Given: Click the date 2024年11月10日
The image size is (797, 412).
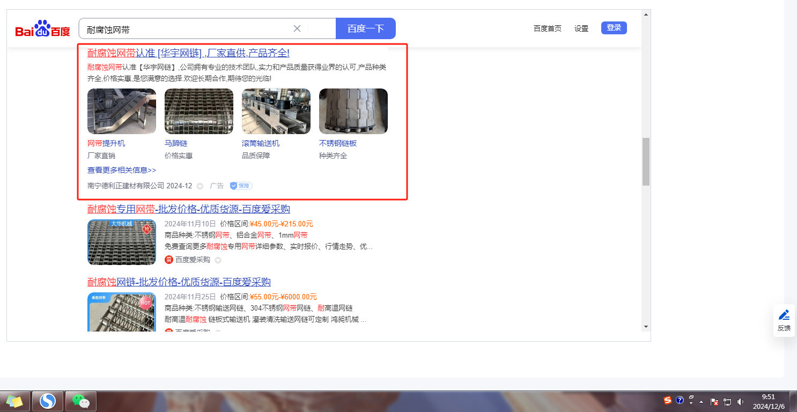Looking at the screenshot, I should point(190,224).
